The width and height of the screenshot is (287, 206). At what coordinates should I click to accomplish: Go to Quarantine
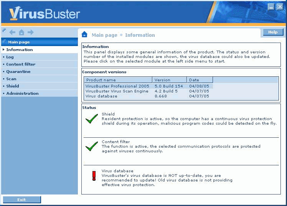[40, 71]
